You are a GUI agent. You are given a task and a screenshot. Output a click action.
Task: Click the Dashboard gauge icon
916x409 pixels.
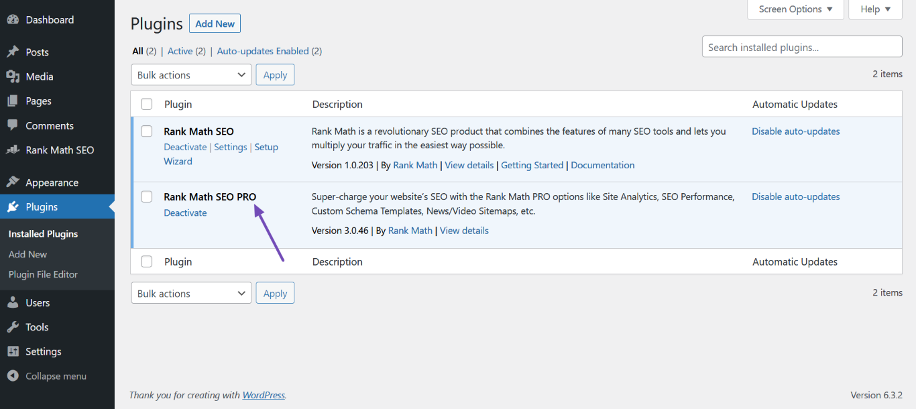(x=13, y=20)
